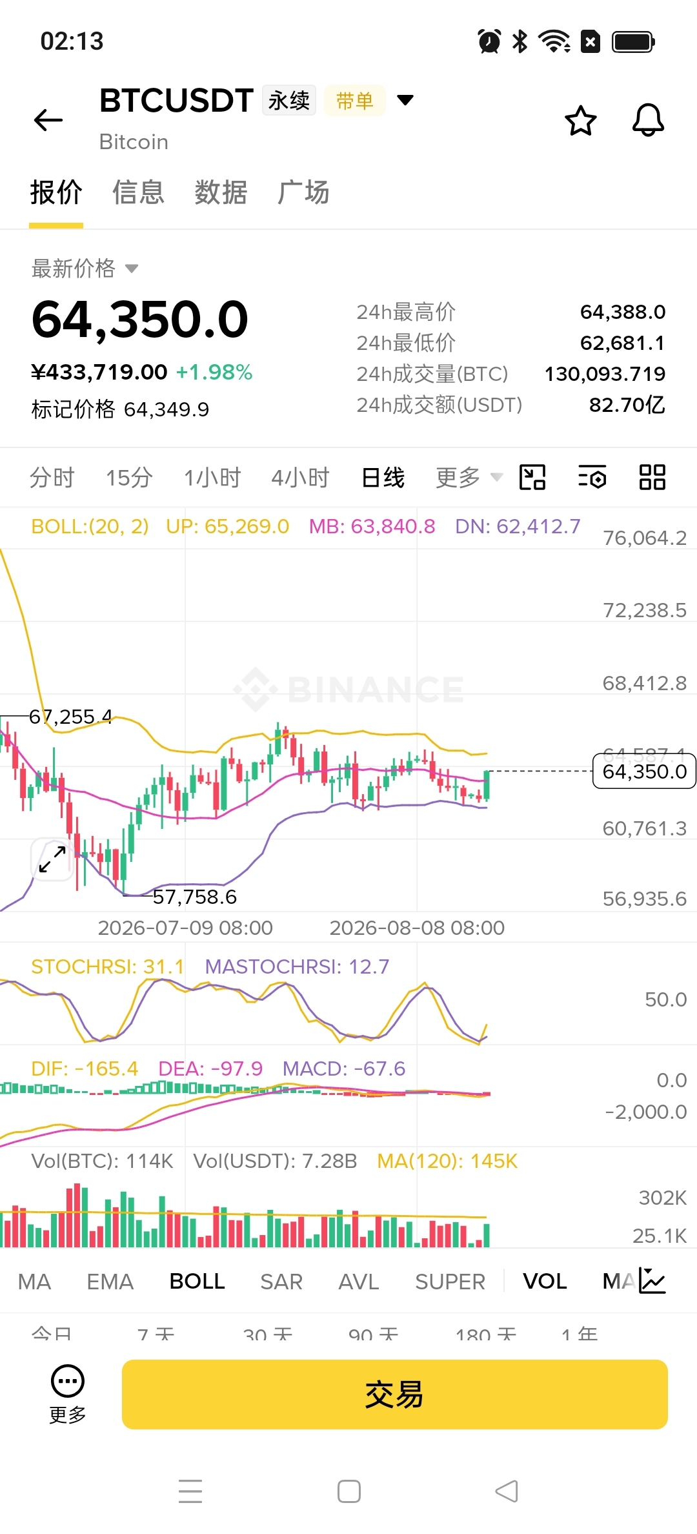
Task: Expand 最新价格 price type dropdown
Action: click(132, 269)
